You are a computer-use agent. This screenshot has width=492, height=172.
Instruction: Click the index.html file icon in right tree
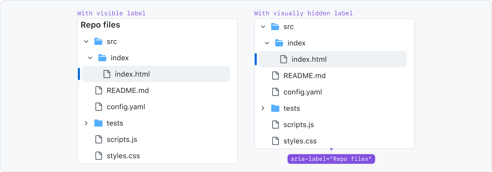point(284,59)
